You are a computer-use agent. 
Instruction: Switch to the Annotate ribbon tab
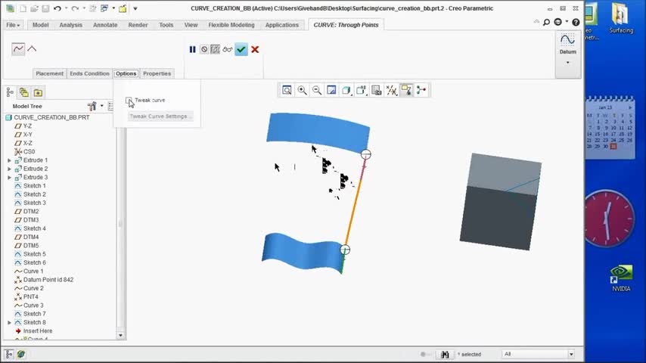tap(105, 25)
